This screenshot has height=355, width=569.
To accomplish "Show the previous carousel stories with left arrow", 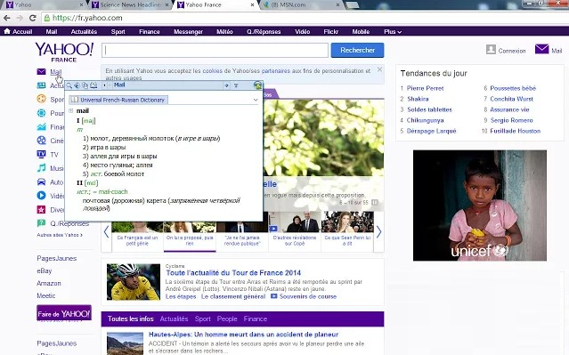I will click(x=106, y=231).
